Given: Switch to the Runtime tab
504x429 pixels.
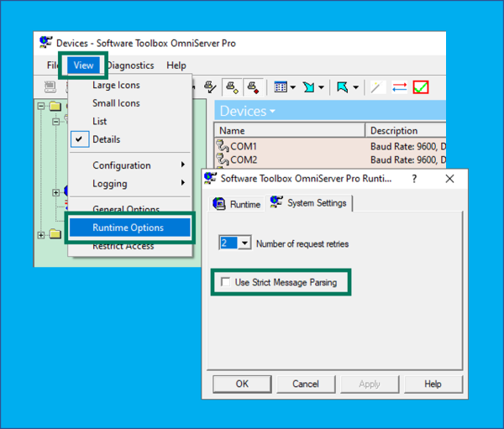Looking at the screenshot, I should [x=238, y=204].
